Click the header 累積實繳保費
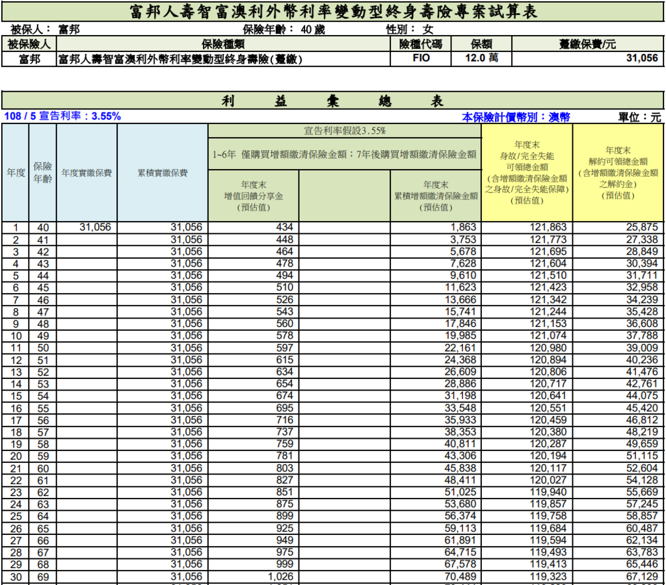Image resolution: width=666 pixels, height=585 pixels. click(x=163, y=173)
